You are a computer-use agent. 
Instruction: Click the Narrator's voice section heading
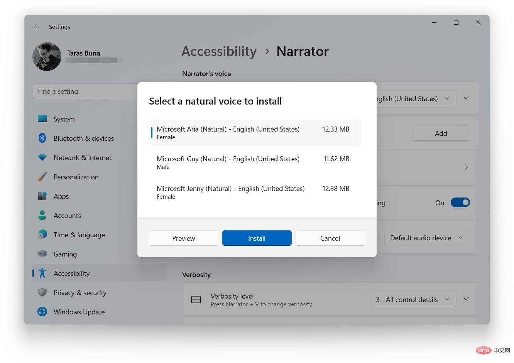click(206, 74)
